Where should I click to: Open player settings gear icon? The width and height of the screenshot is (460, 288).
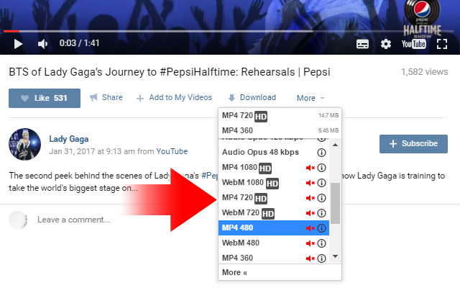[x=386, y=44]
